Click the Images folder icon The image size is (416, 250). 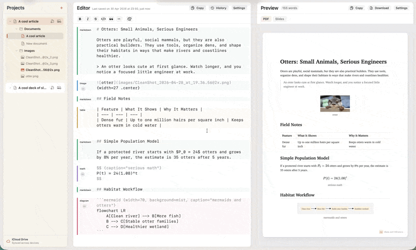21,51
